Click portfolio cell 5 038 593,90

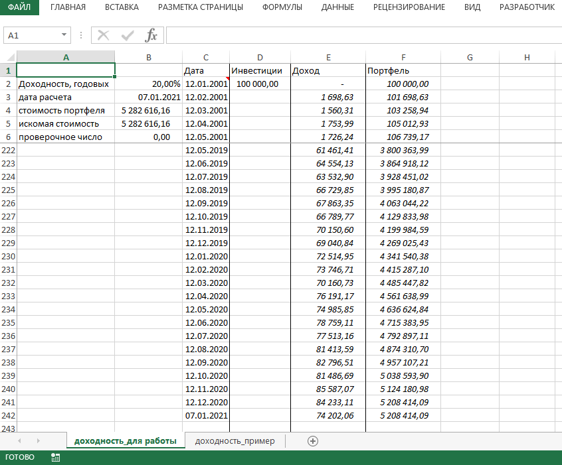pos(403,375)
